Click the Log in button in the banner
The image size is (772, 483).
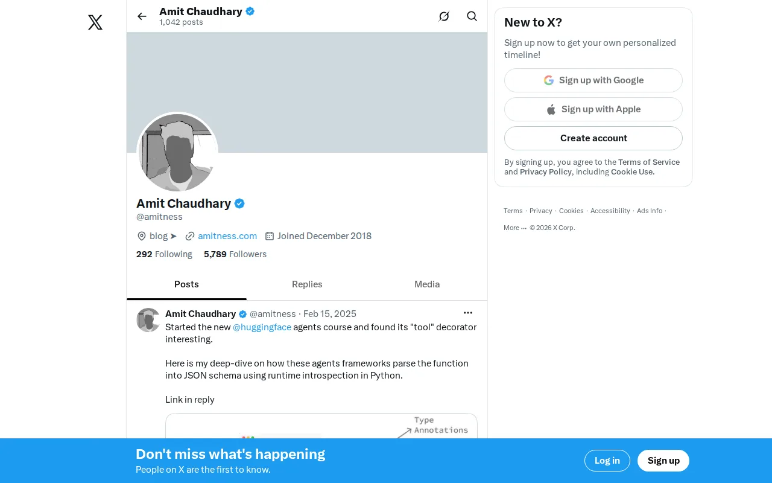pos(607,461)
